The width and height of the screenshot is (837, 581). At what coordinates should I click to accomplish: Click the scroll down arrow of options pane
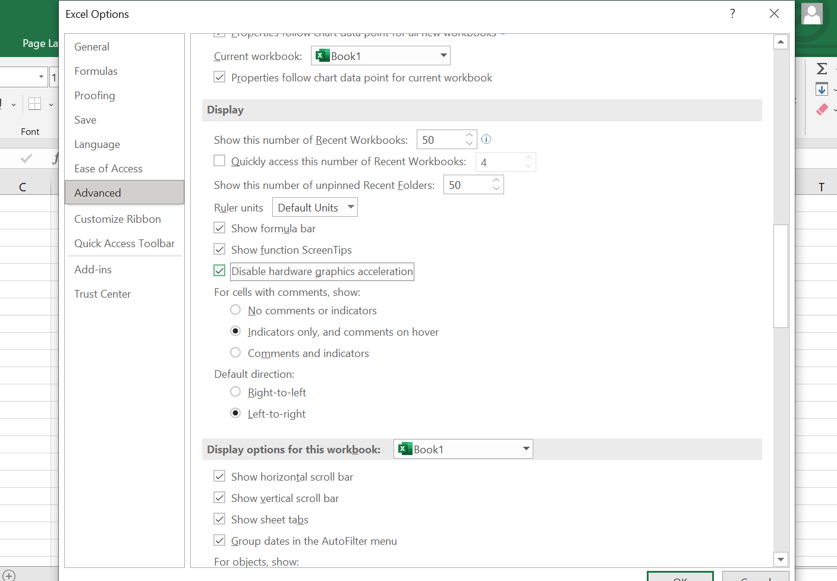pyautogui.click(x=781, y=559)
